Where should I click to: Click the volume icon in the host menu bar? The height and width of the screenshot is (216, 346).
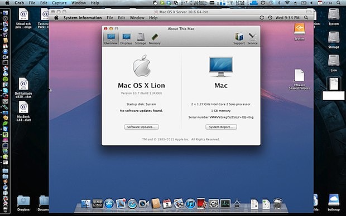(x=311, y=3)
